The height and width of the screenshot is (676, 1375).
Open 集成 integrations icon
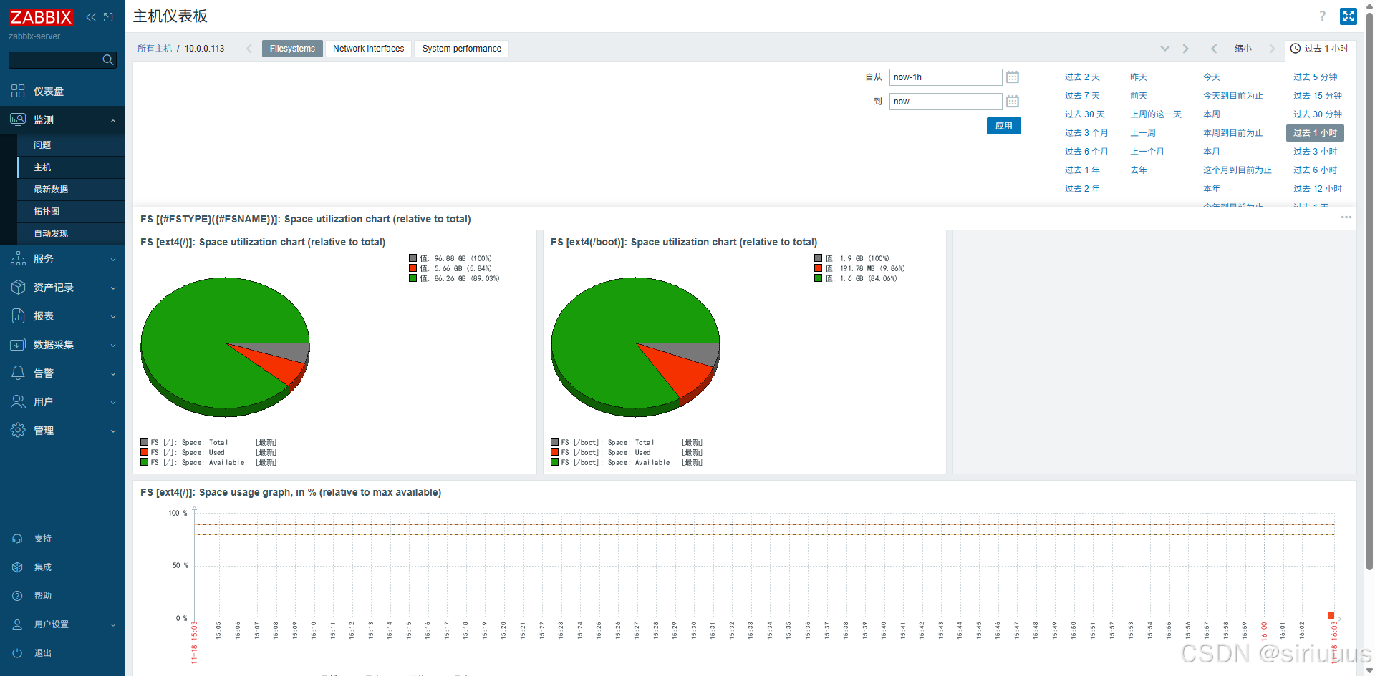coord(17,567)
